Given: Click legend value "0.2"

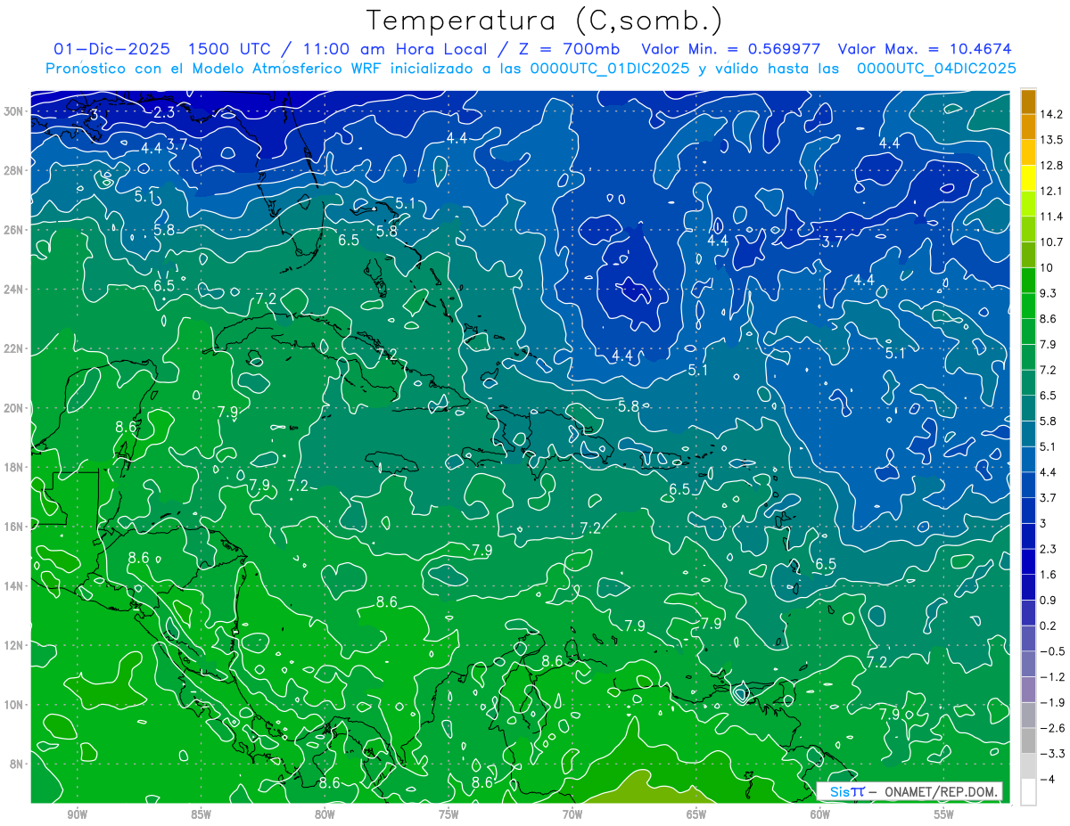Looking at the screenshot, I should pos(1049,626).
